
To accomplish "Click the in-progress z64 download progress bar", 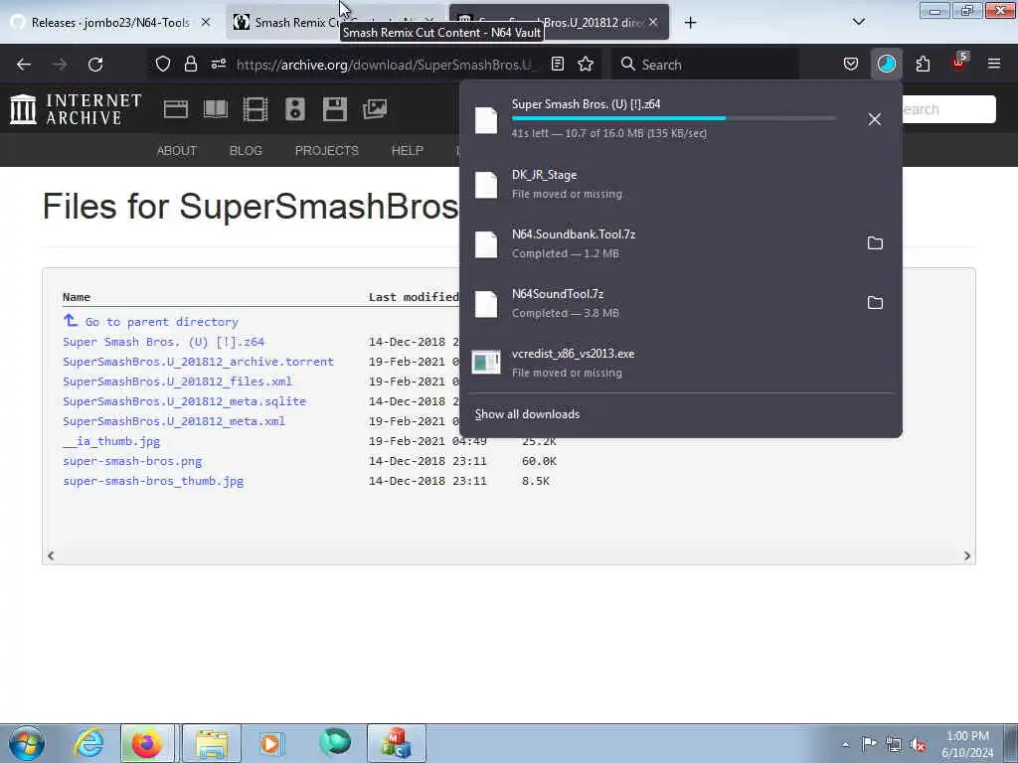I will click(673, 118).
